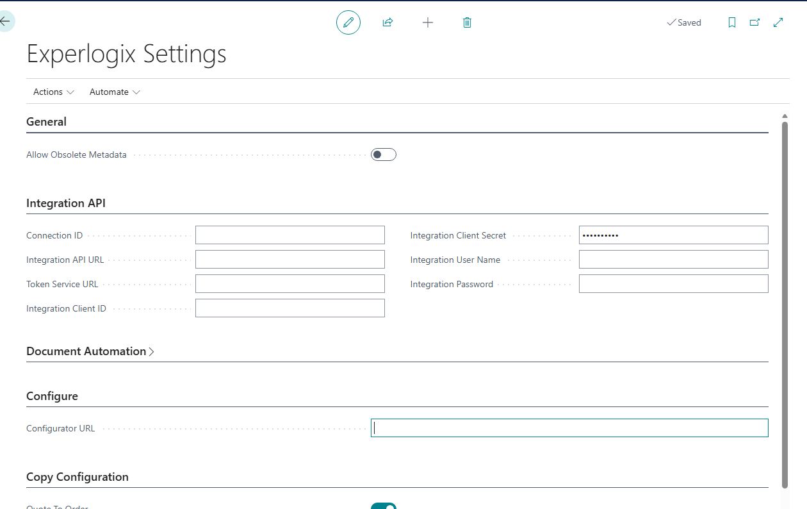
Task: Click the bookmark icon
Action: [732, 22]
